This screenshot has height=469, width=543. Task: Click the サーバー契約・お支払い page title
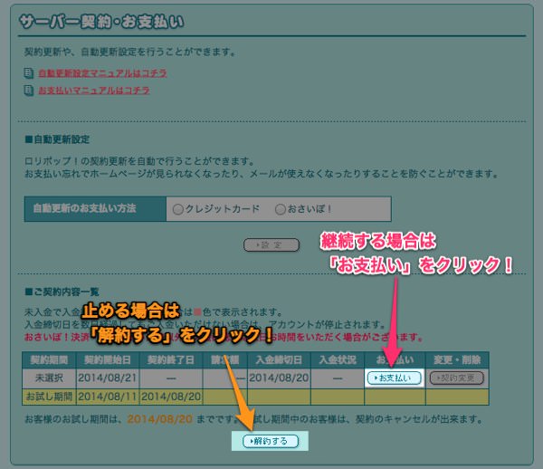coord(101,22)
